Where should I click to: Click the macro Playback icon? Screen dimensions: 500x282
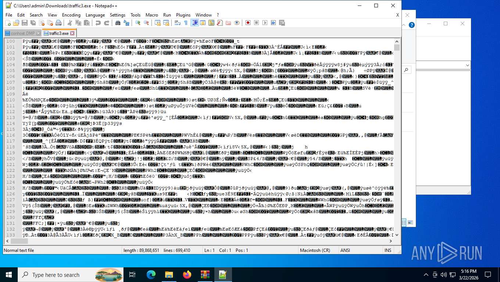point(265,23)
